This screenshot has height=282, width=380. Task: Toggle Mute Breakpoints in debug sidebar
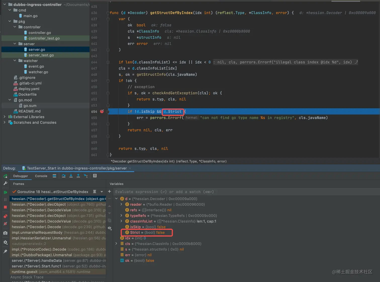(x=5, y=224)
